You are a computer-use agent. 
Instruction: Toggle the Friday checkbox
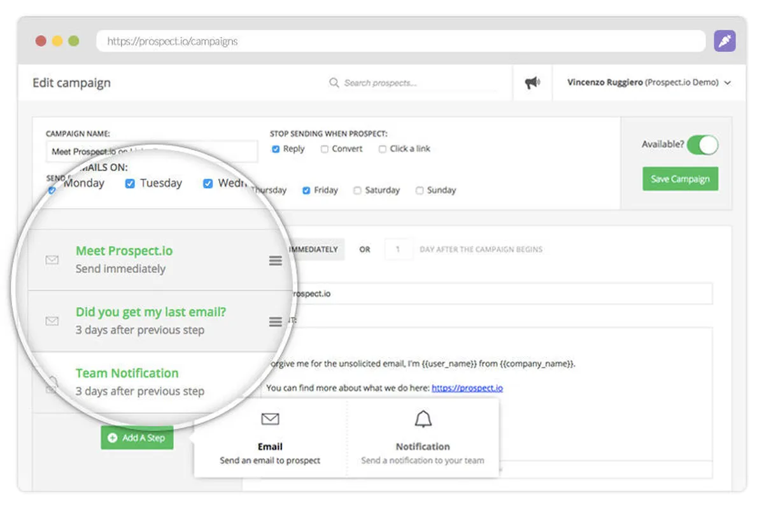[306, 190]
